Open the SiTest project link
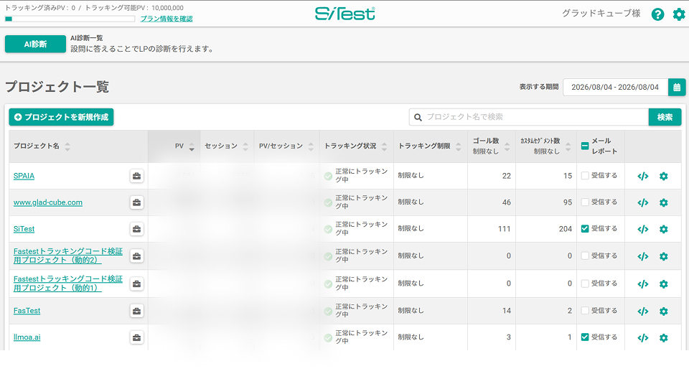Screen dimensions: 689x379 (x=24, y=229)
